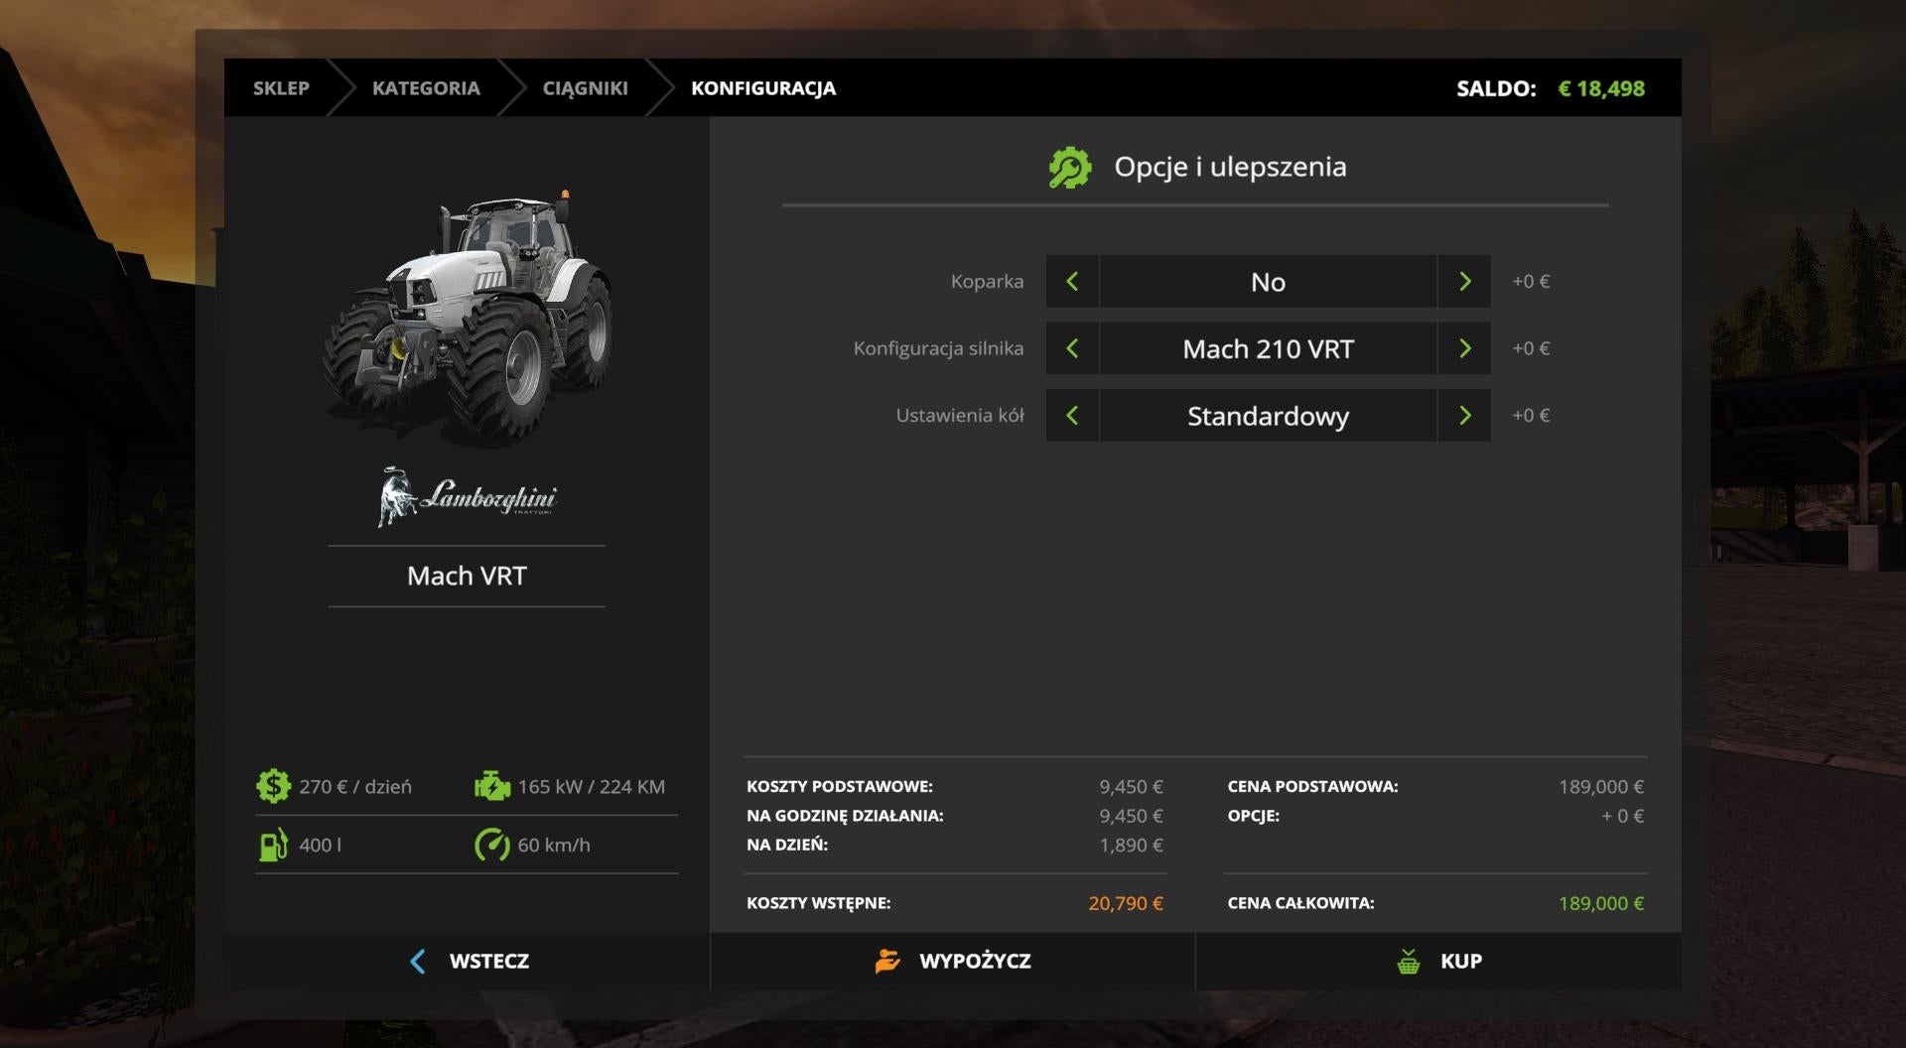This screenshot has width=1906, height=1048.
Task: Click the 400 l fuel capacity value
Action: (x=320, y=845)
